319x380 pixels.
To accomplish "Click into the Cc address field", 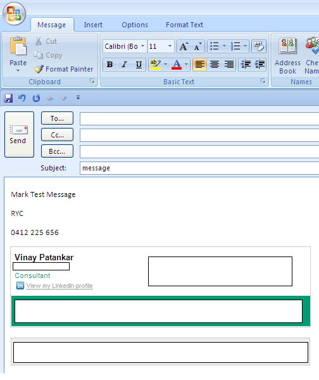I will [199, 135].
